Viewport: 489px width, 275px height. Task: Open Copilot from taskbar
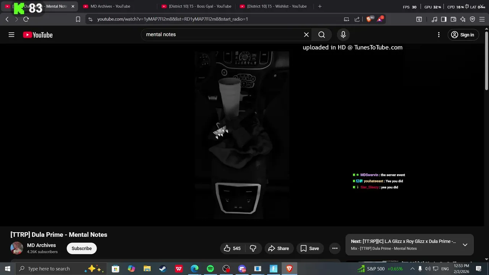[x=131, y=269]
